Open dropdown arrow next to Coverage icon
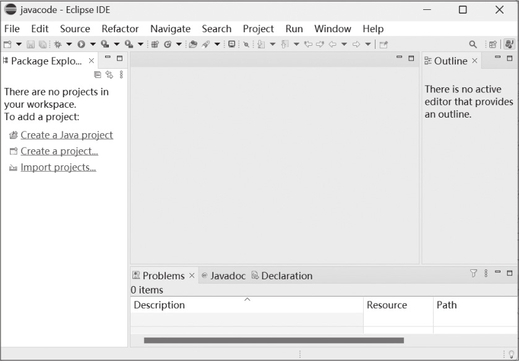The height and width of the screenshot is (361, 519). tap(116, 44)
